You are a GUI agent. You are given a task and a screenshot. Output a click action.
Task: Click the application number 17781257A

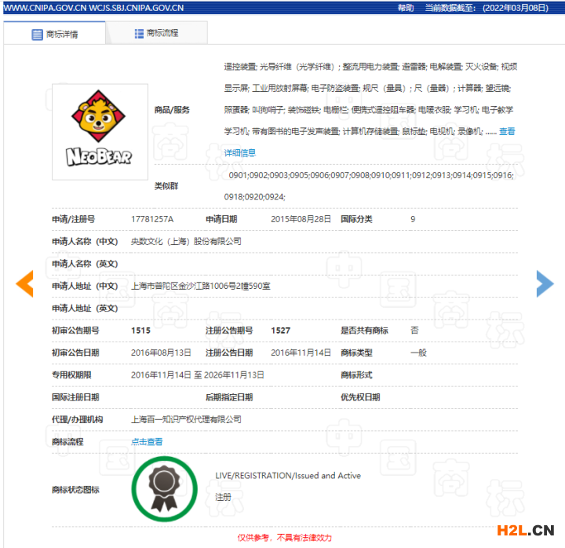[152, 219]
